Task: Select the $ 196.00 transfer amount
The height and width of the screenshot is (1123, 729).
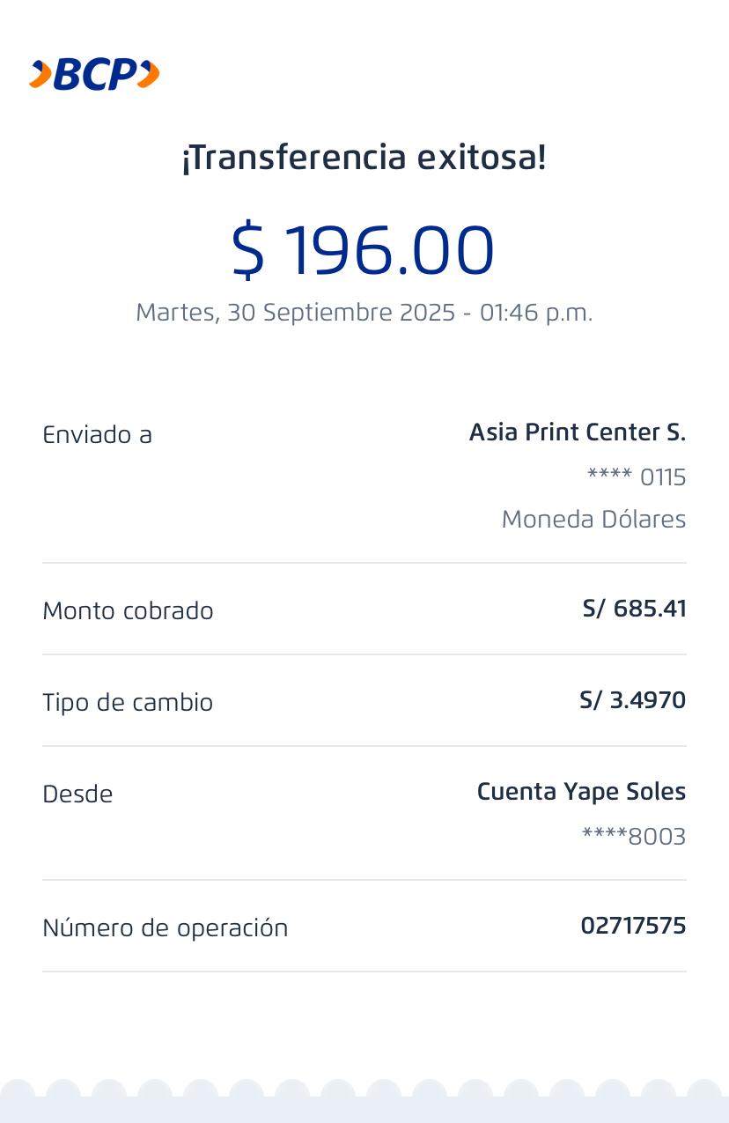Action: coord(363,250)
